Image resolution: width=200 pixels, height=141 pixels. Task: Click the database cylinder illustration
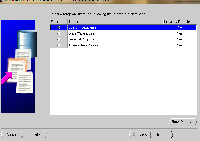click(27, 43)
